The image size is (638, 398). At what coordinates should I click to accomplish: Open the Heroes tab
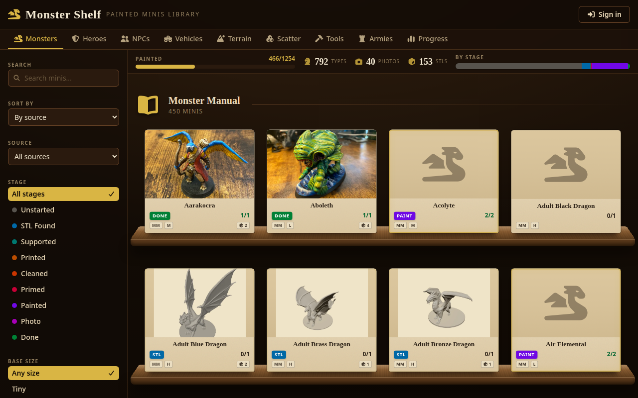(89, 39)
